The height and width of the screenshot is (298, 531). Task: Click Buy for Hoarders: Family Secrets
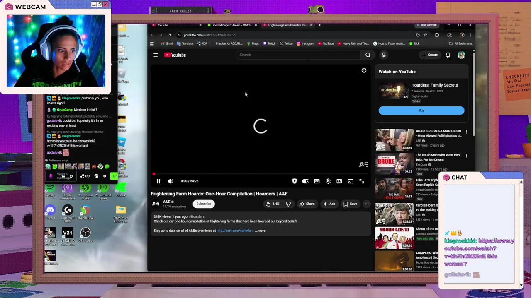click(x=421, y=111)
